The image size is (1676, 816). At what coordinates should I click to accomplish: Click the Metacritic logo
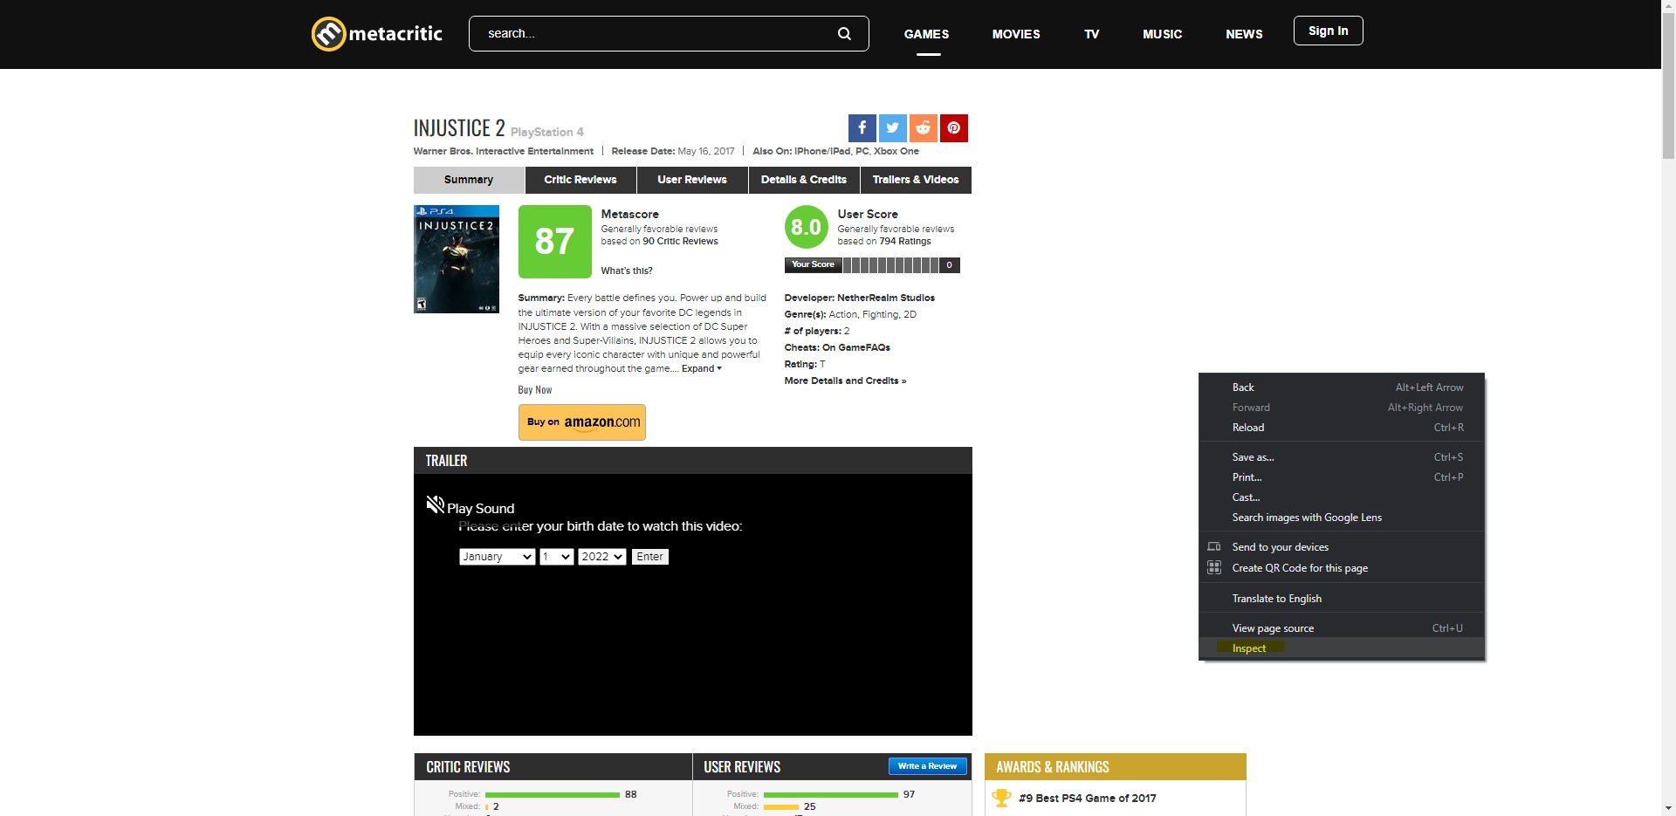(377, 34)
